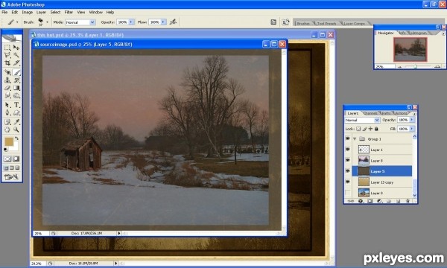Viewport: 447px width, 268px height.
Task: Open options bar Flow arrow
Action: [163, 22]
